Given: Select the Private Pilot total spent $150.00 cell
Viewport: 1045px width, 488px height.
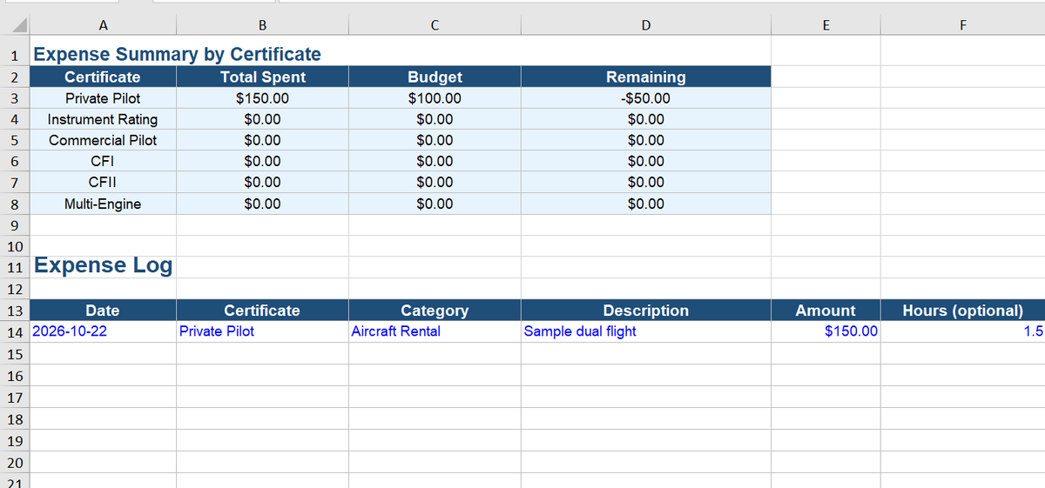Looking at the screenshot, I should pos(262,98).
